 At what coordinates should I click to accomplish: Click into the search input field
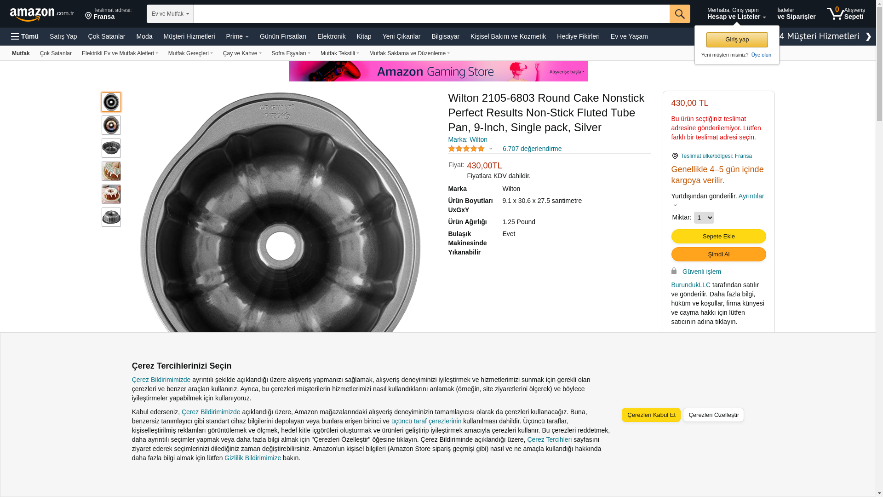click(431, 14)
